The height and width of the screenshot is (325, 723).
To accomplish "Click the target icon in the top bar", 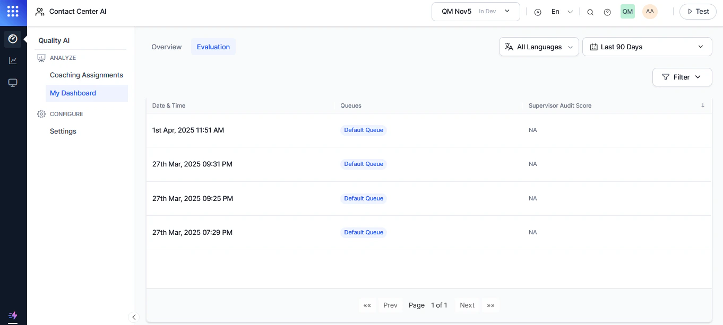I will pos(538,12).
